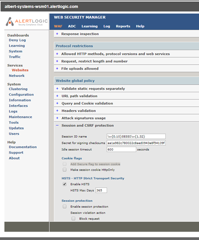Click HSTS - HTTP Strict Transport Security heading
The width and height of the screenshot is (199, 240).
click(93, 178)
